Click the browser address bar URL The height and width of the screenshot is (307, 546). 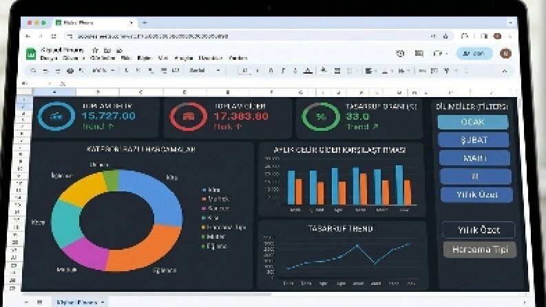(152, 36)
